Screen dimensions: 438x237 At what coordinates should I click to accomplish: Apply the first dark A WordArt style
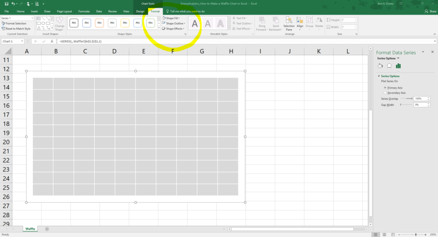click(x=195, y=24)
